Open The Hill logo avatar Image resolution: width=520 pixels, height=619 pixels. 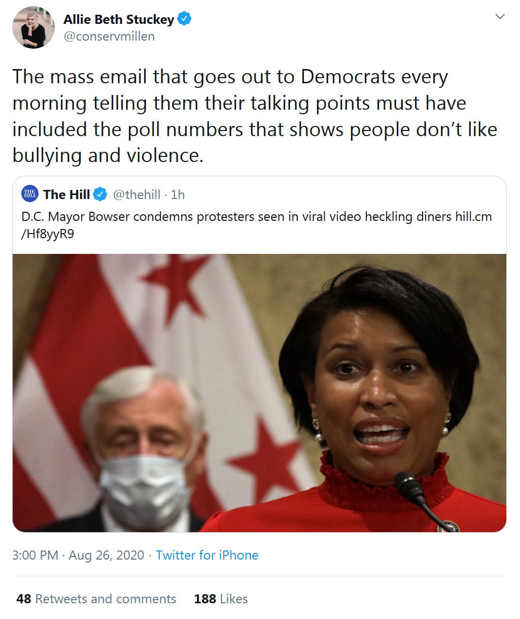29,194
